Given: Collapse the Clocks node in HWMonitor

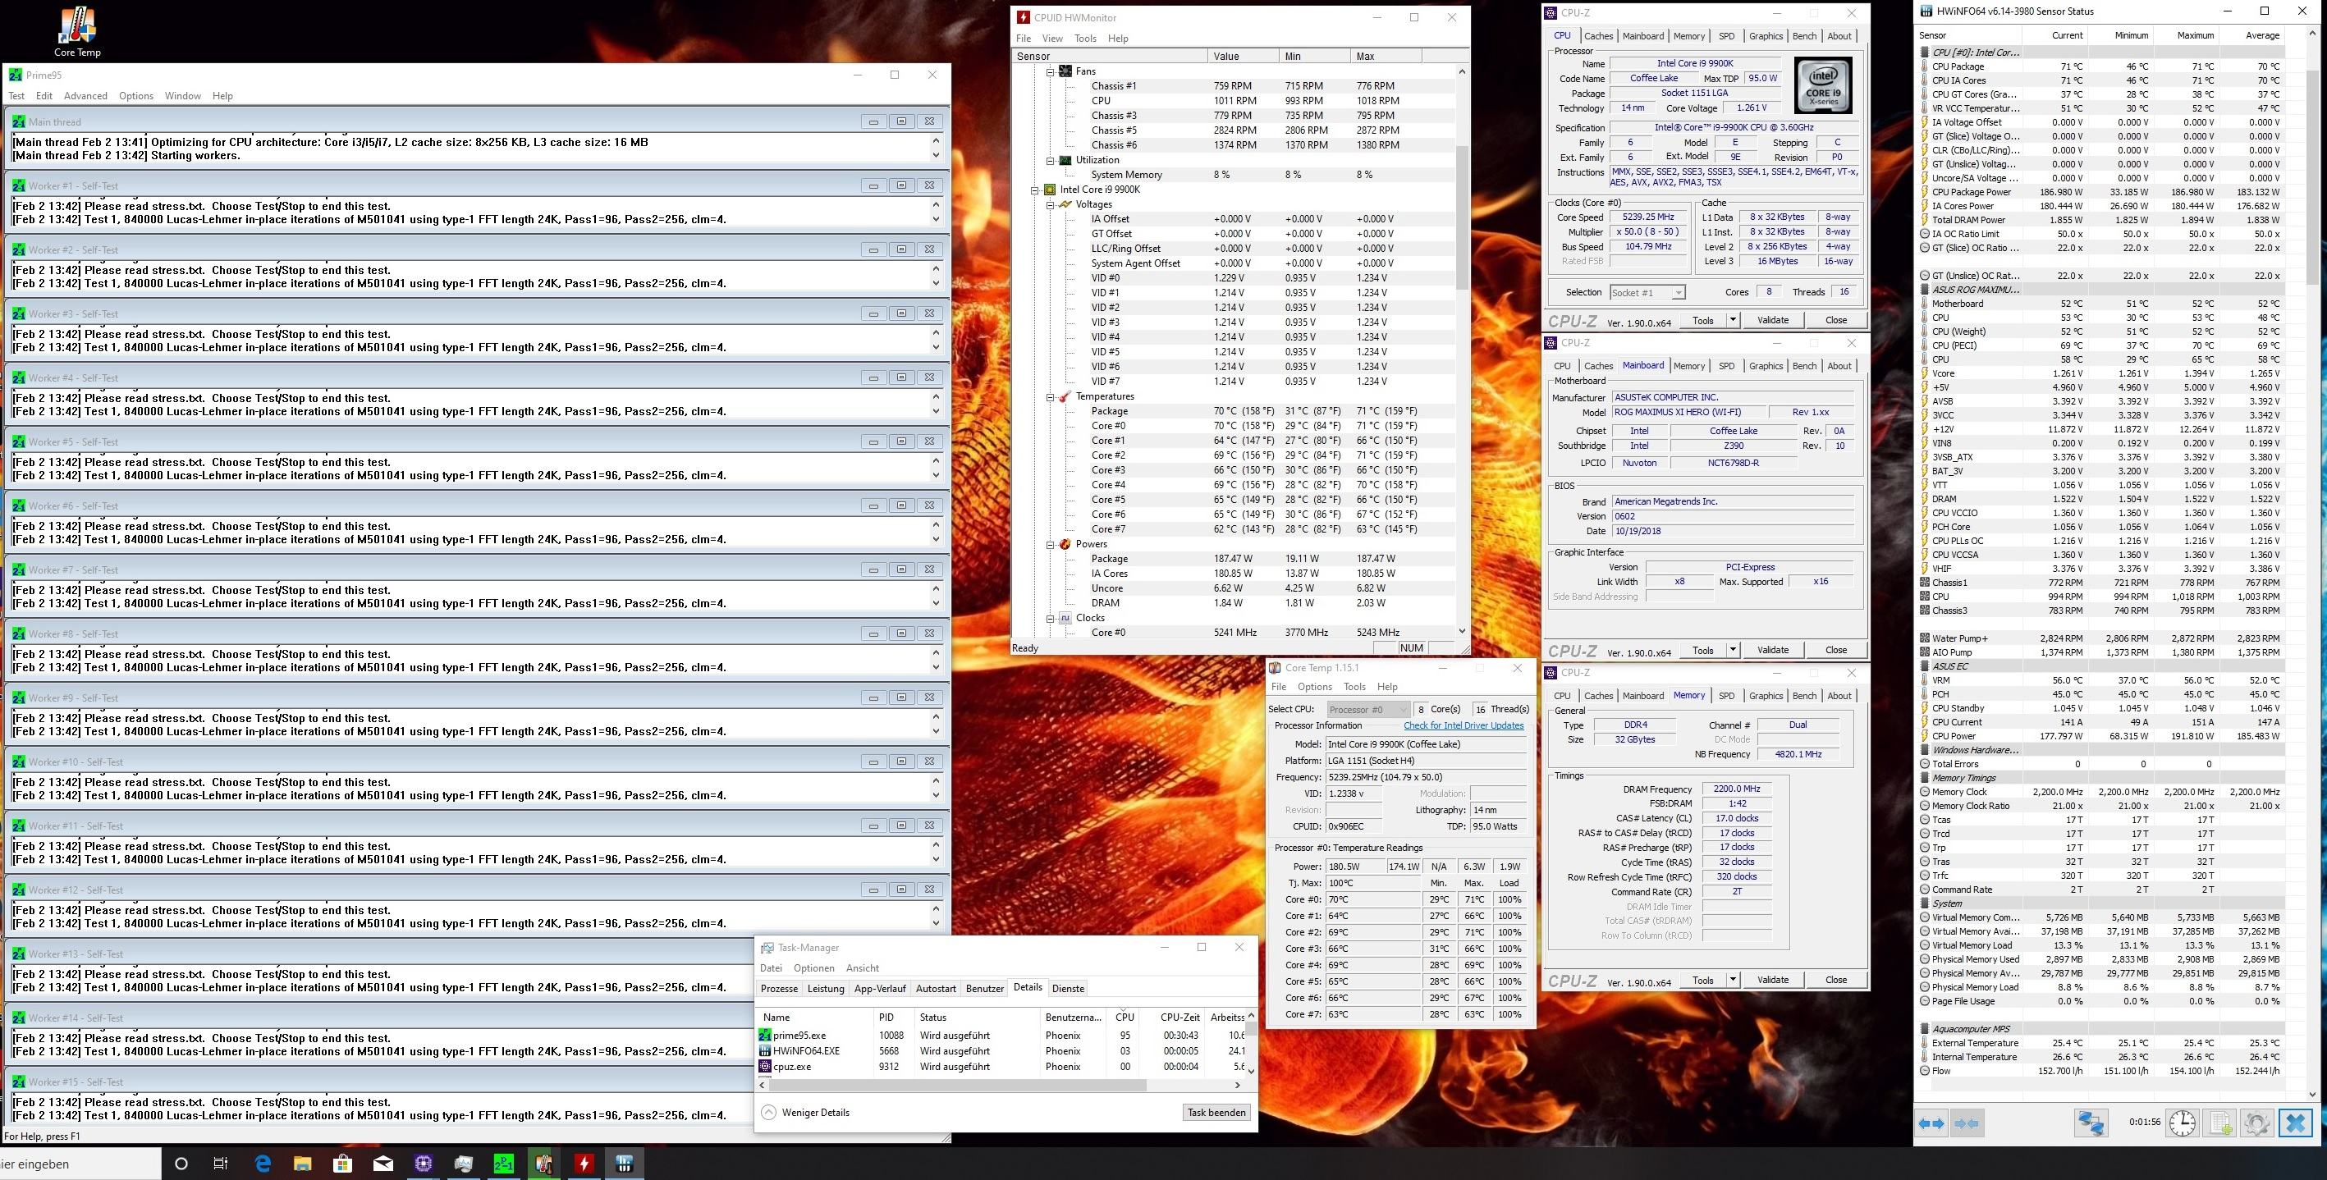Looking at the screenshot, I should 1051,619.
